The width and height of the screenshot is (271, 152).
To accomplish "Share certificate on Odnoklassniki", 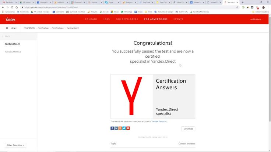I will 120,128.
